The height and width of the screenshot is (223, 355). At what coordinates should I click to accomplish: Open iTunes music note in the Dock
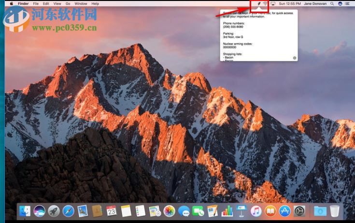click(x=256, y=211)
